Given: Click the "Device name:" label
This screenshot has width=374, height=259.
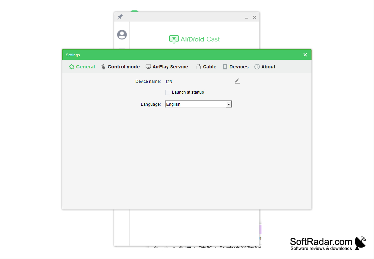Looking at the screenshot, I should (148, 82).
